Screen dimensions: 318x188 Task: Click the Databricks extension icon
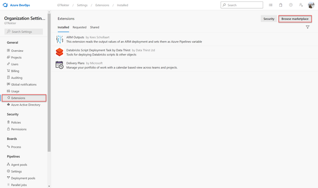coord(60,52)
